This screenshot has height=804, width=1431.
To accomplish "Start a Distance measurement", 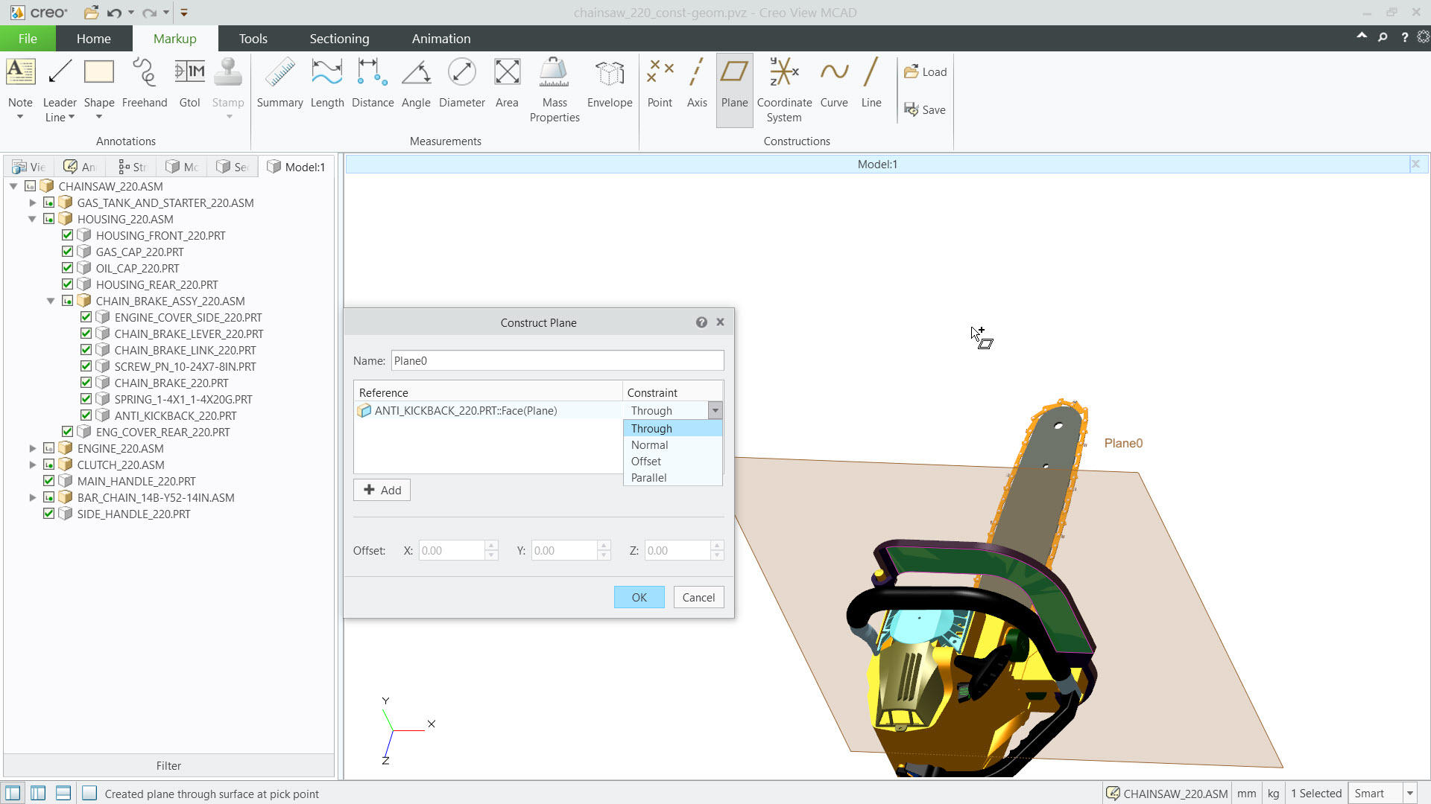I will [x=373, y=83].
